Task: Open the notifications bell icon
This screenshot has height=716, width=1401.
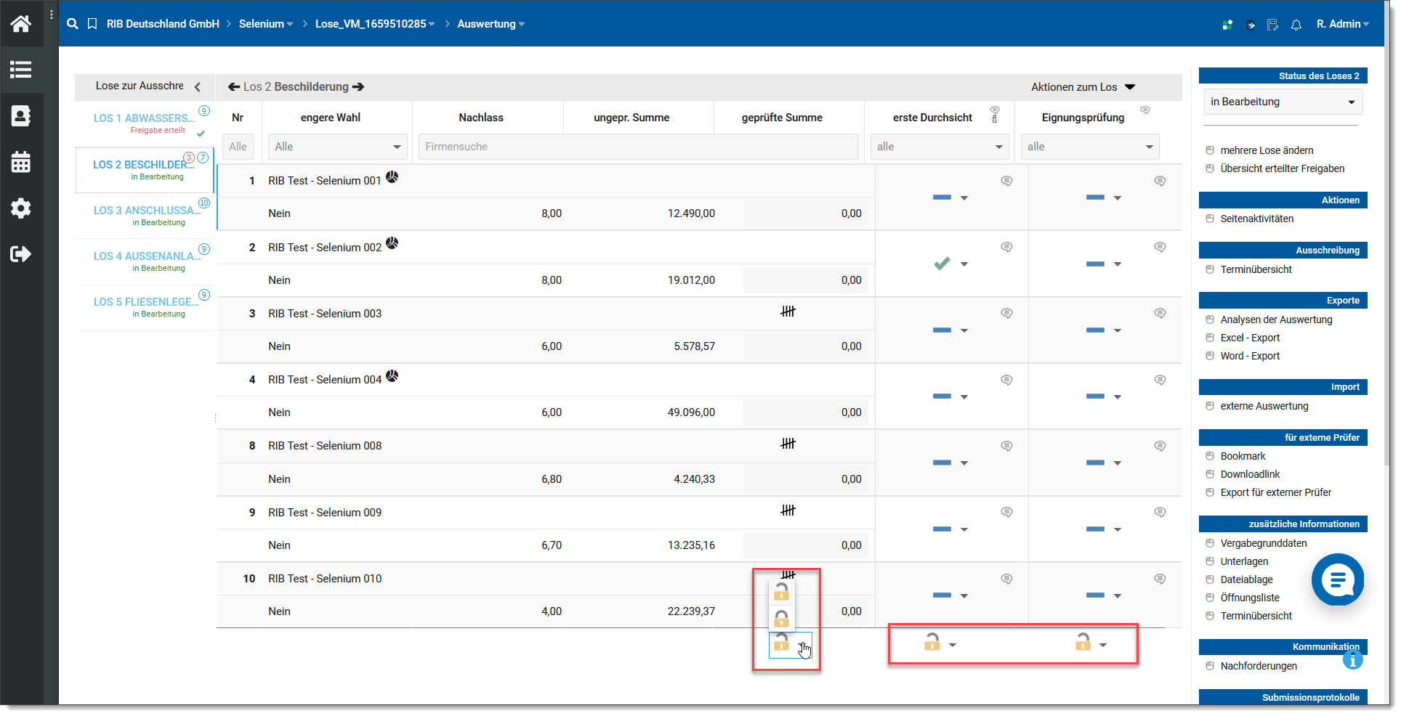Action: (x=1296, y=25)
